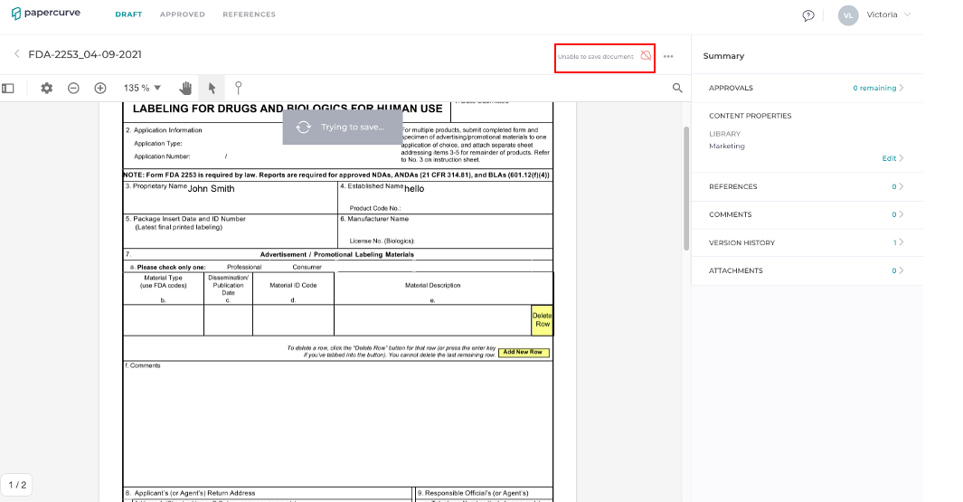Click the vertical document scrollbar
Image resolution: width=963 pixels, height=502 pixels.
(686, 188)
